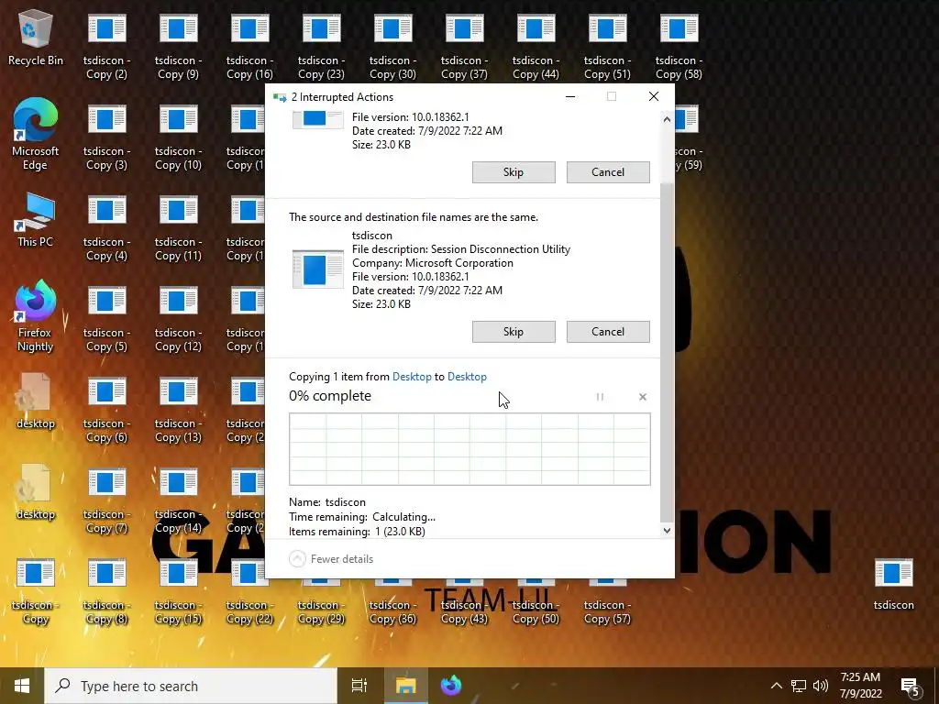Screen dimensions: 939x704
Task: Open destination Desktop link in copy dialog
Action: pos(467,377)
